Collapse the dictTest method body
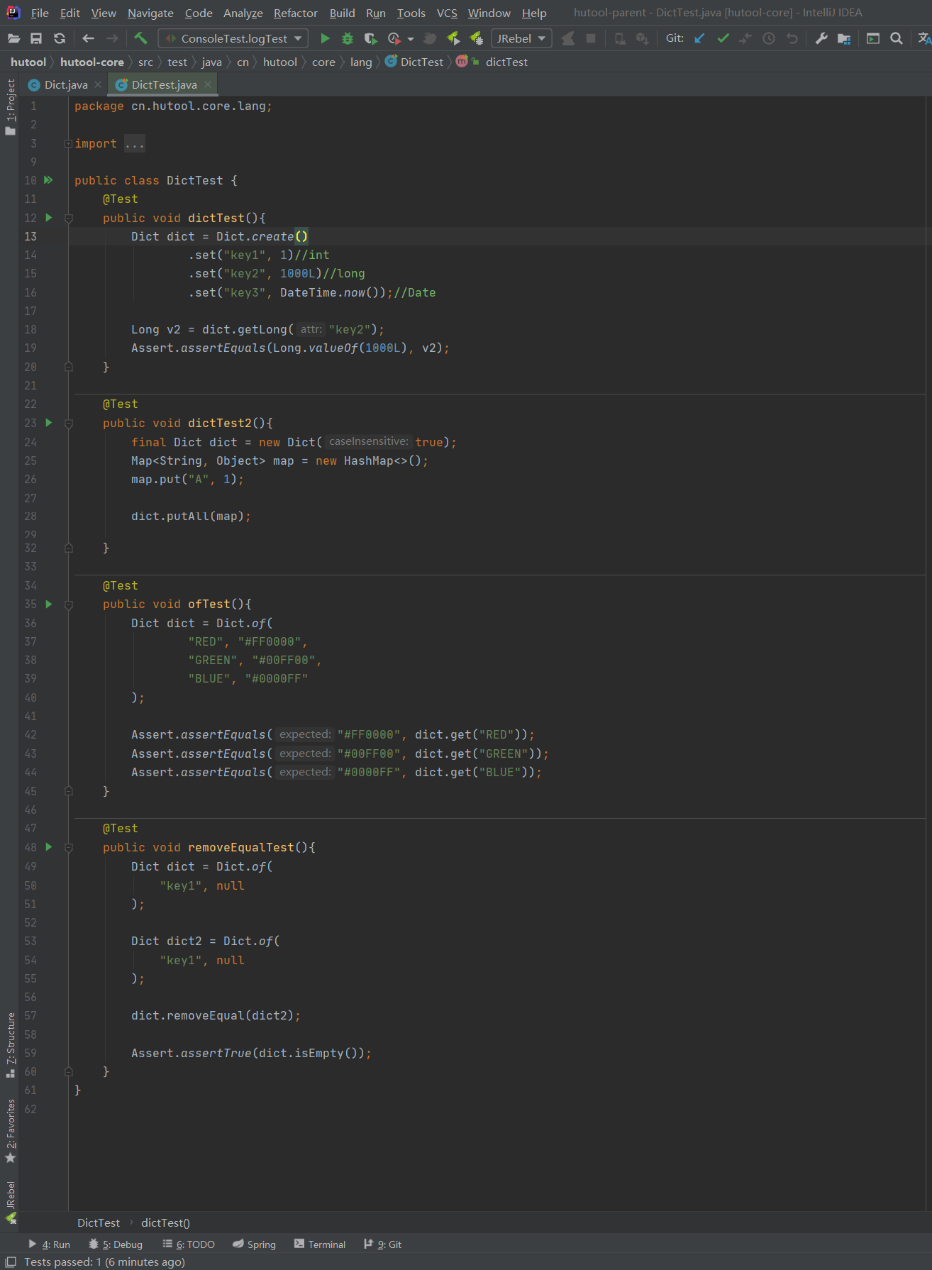The width and height of the screenshot is (932, 1270). tap(69, 219)
